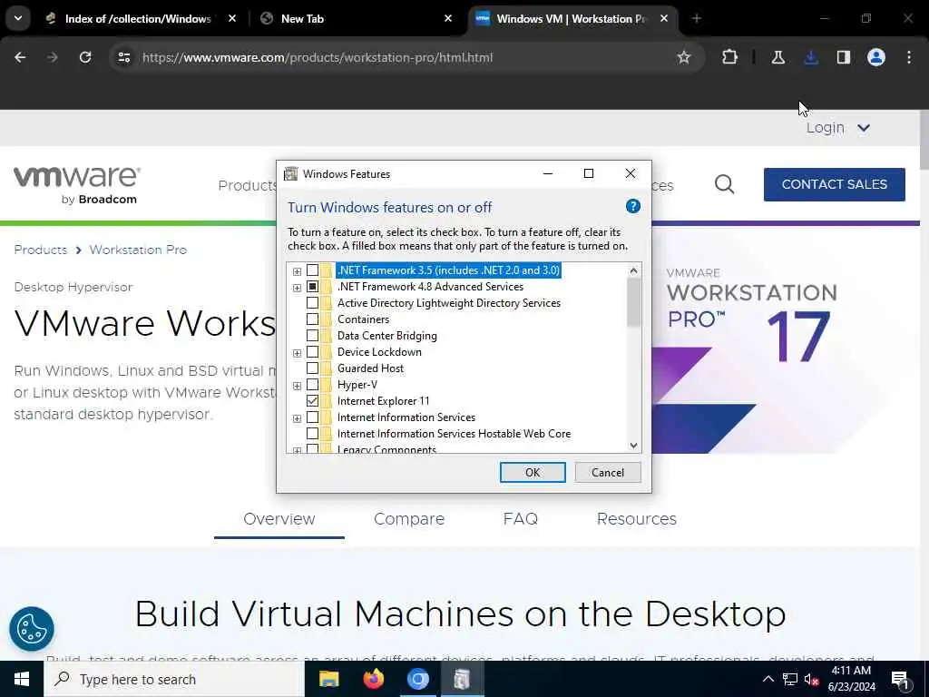Launch File Explorer from taskbar
This screenshot has width=929, height=697.
pos(328,679)
